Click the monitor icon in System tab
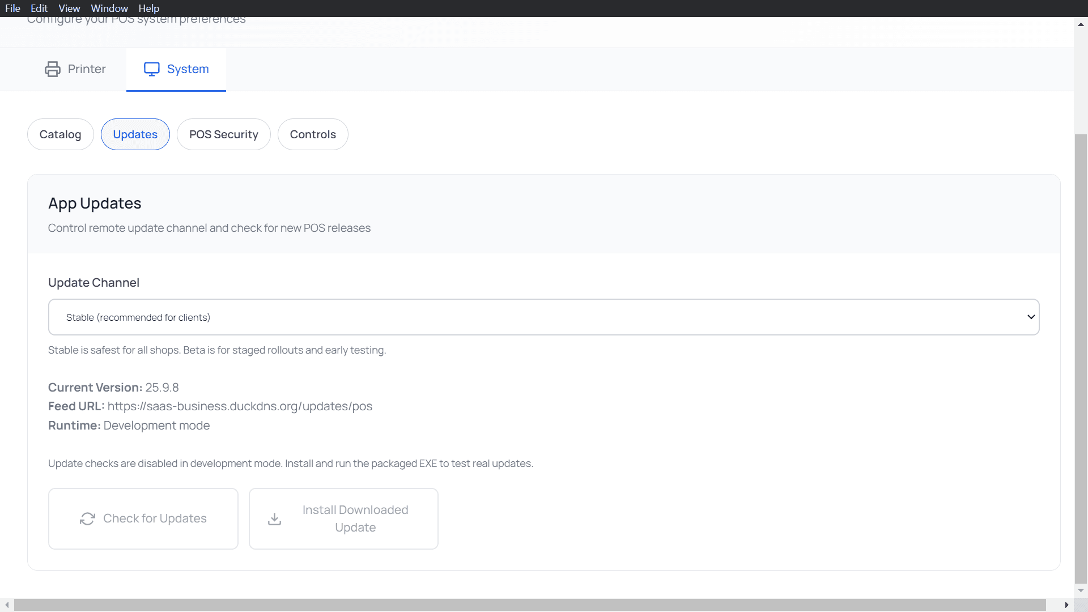This screenshot has height=612, width=1088. tap(152, 69)
